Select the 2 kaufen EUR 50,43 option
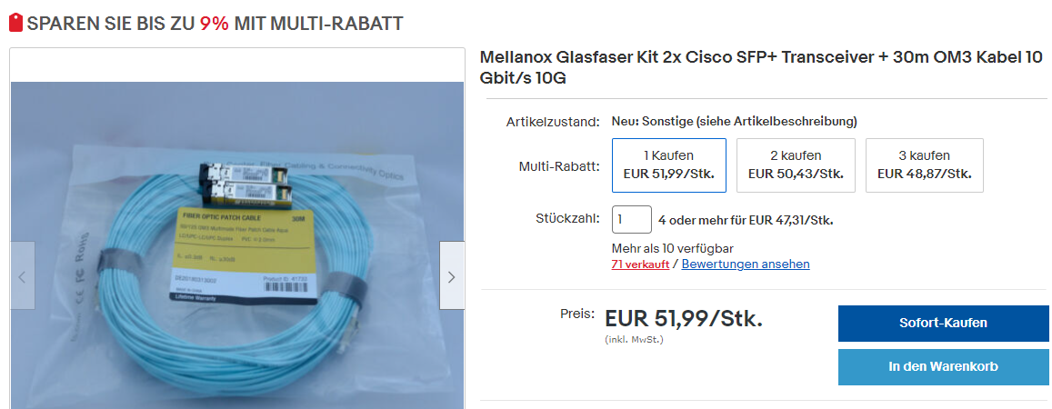Image resolution: width=1052 pixels, height=409 pixels. point(796,165)
